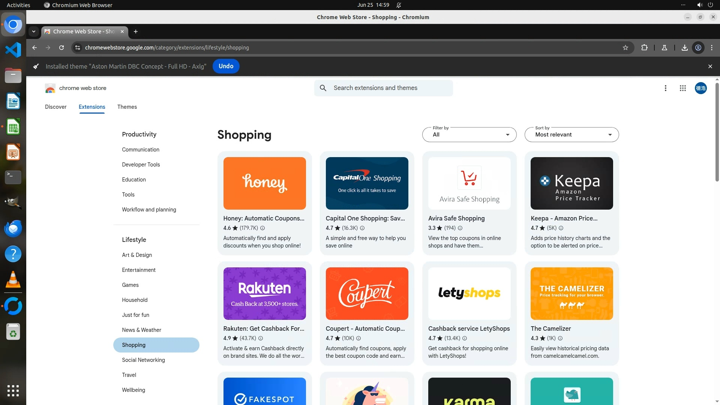Bookmark this page with star icon
This screenshot has height=405, width=720.
coord(625,48)
